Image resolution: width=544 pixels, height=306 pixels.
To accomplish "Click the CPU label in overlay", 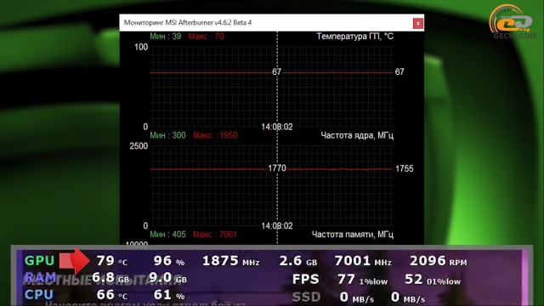I will [39, 295].
